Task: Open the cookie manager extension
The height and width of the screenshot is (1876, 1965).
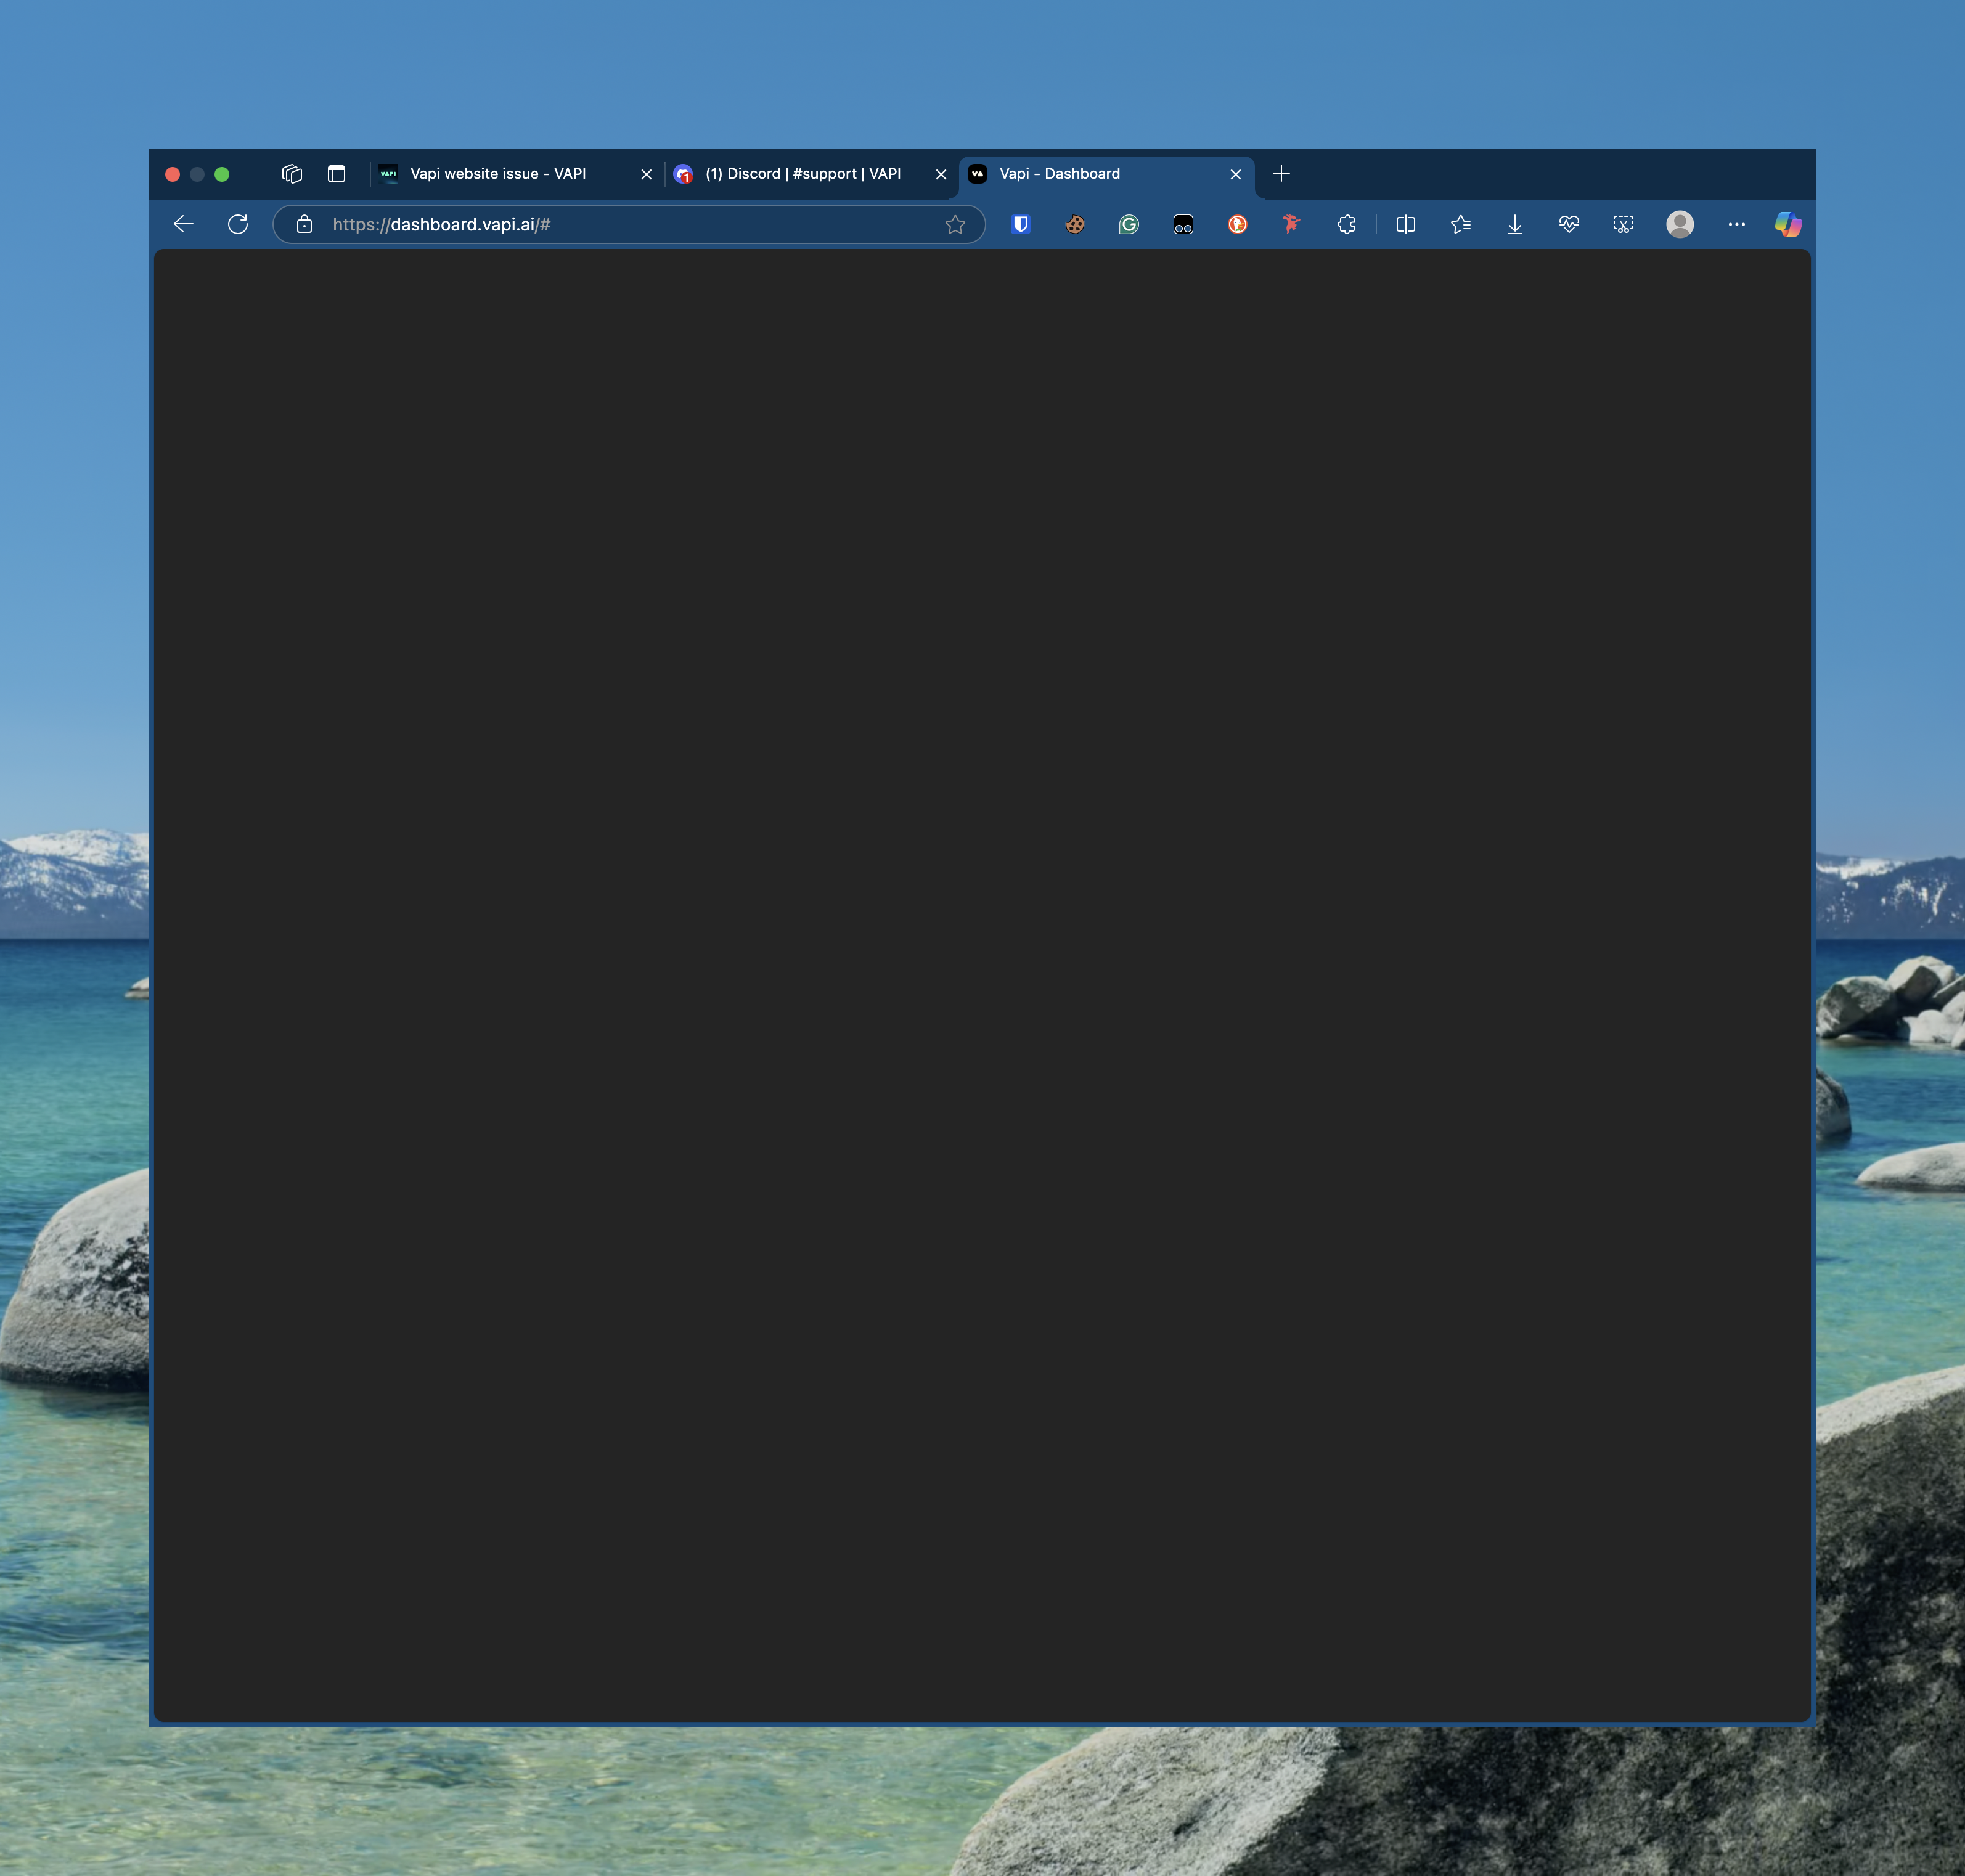Action: pos(1074,224)
